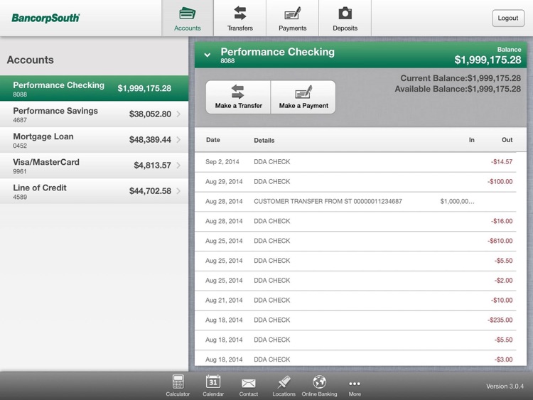Image resolution: width=533 pixels, height=400 pixels.
Task: Select the -$610.00 transaction amount
Action: tap(500, 241)
